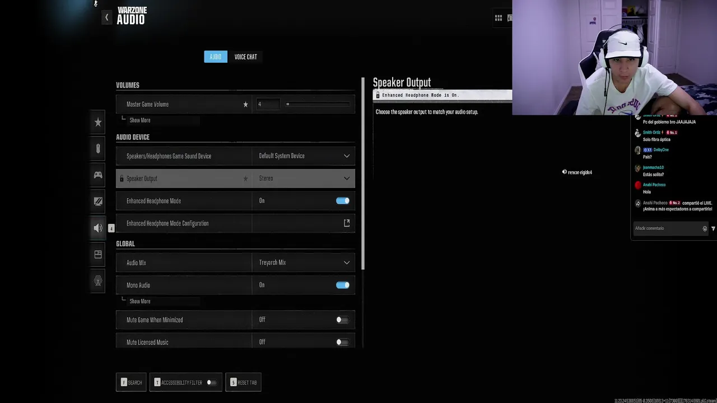The height and width of the screenshot is (403, 717).
Task: Click chat message 'Solo fibra óptica'
Action: click(657, 139)
